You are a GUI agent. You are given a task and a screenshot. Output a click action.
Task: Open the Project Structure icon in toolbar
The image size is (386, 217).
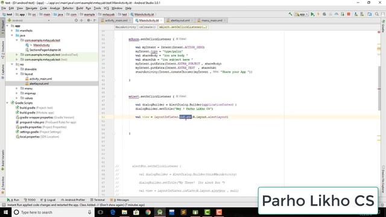pos(369,14)
